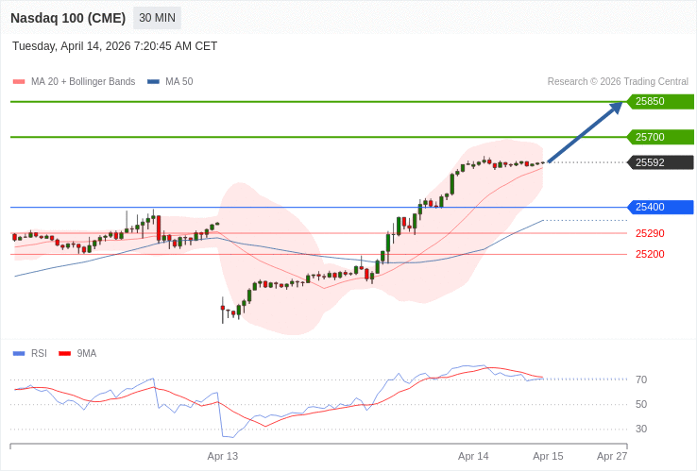697x472 pixels.
Task: Click the RSI legend label
Action: point(39,354)
